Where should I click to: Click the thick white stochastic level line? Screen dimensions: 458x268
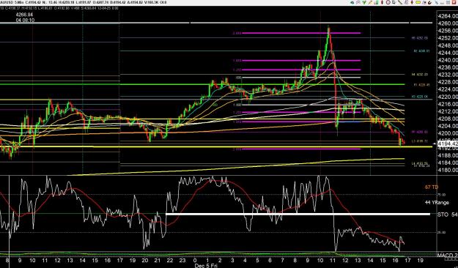(298, 215)
